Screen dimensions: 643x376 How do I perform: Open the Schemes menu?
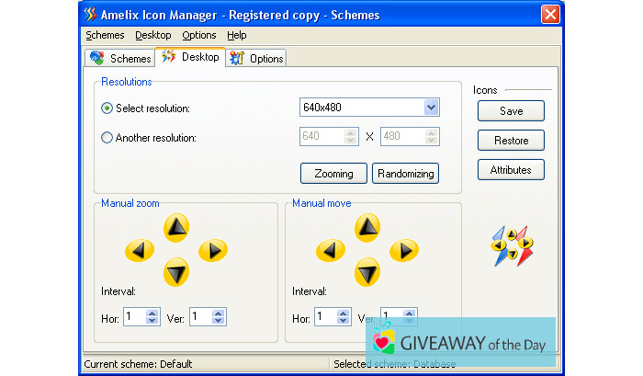click(x=105, y=35)
